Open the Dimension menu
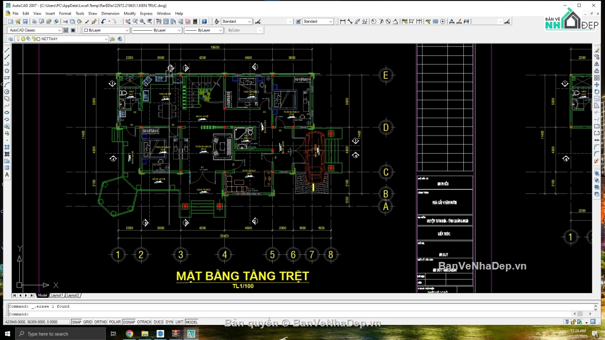The height and width of the screenshot is (340, 605). point(110,14)
